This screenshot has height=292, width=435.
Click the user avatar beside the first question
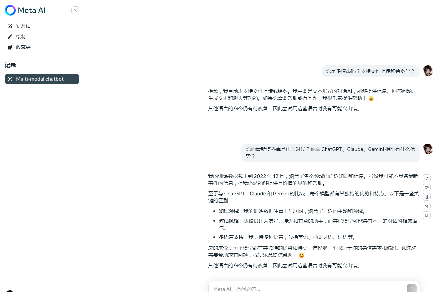point(428,71)
